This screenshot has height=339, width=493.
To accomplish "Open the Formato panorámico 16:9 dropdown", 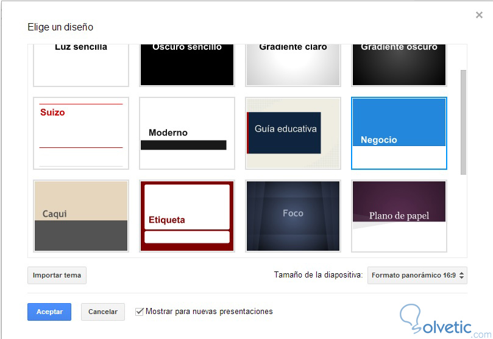I will pos(417,275).
